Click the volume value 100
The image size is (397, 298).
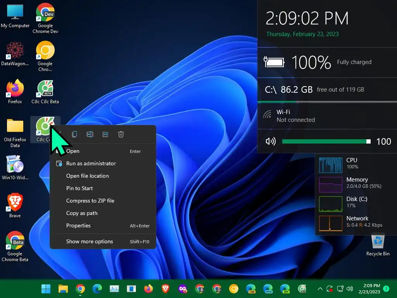pyautogui.click(x=384, y=141)
